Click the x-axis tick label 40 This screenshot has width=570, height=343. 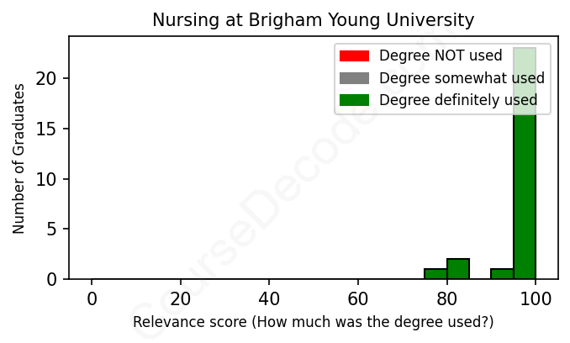pyautogui.click(x=269, y=298)
